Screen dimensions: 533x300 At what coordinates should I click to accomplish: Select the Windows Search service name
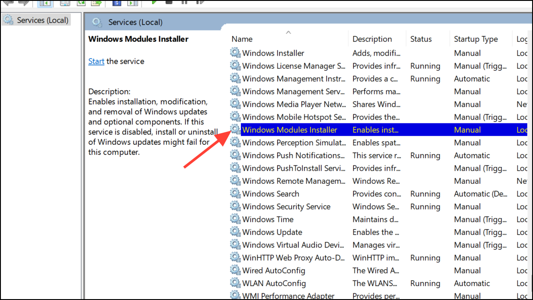click(x=271, y=194)
